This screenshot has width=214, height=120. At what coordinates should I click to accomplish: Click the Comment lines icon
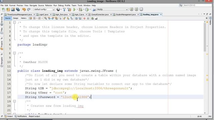93,18
